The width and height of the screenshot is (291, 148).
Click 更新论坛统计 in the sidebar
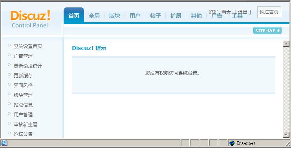(x=28, y=66)
